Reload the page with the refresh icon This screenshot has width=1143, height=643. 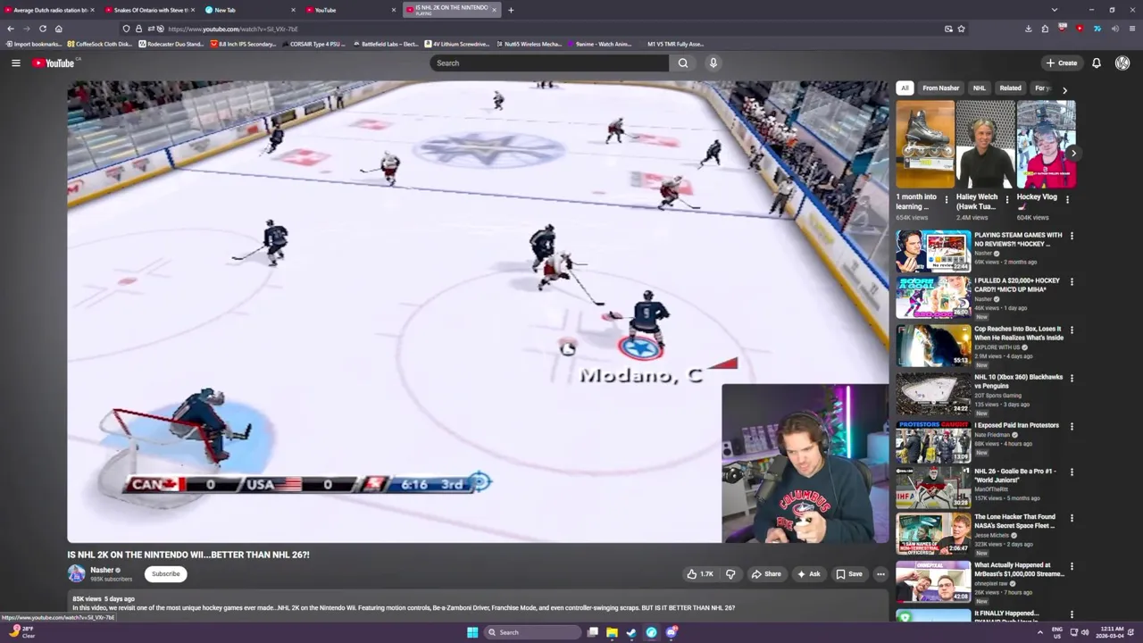click(x=42, y=29)
